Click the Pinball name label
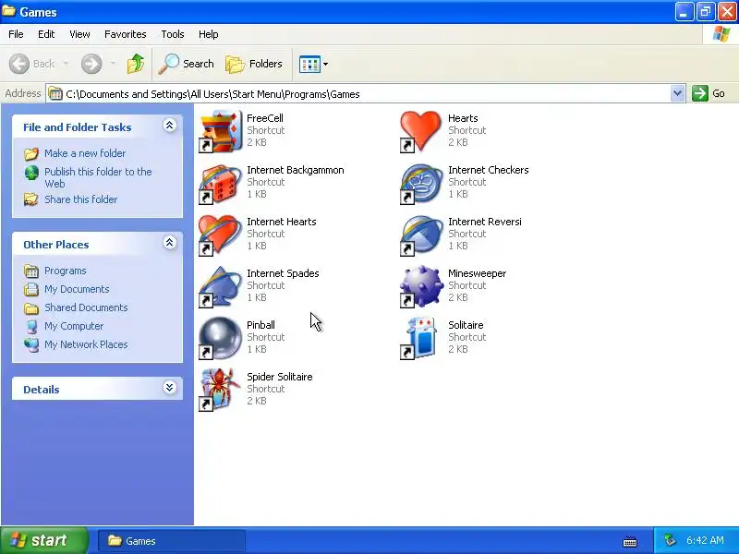This screenshot has height=554, width=739. click(260, 326)
